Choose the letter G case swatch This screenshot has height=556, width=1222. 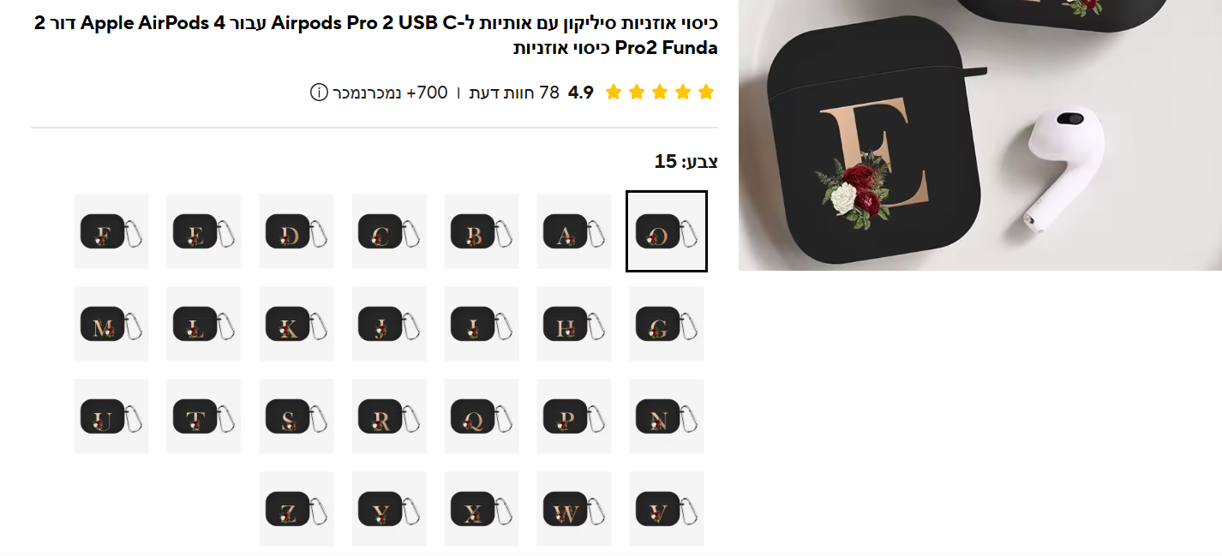pyautogui.click(x=667, y=324)
